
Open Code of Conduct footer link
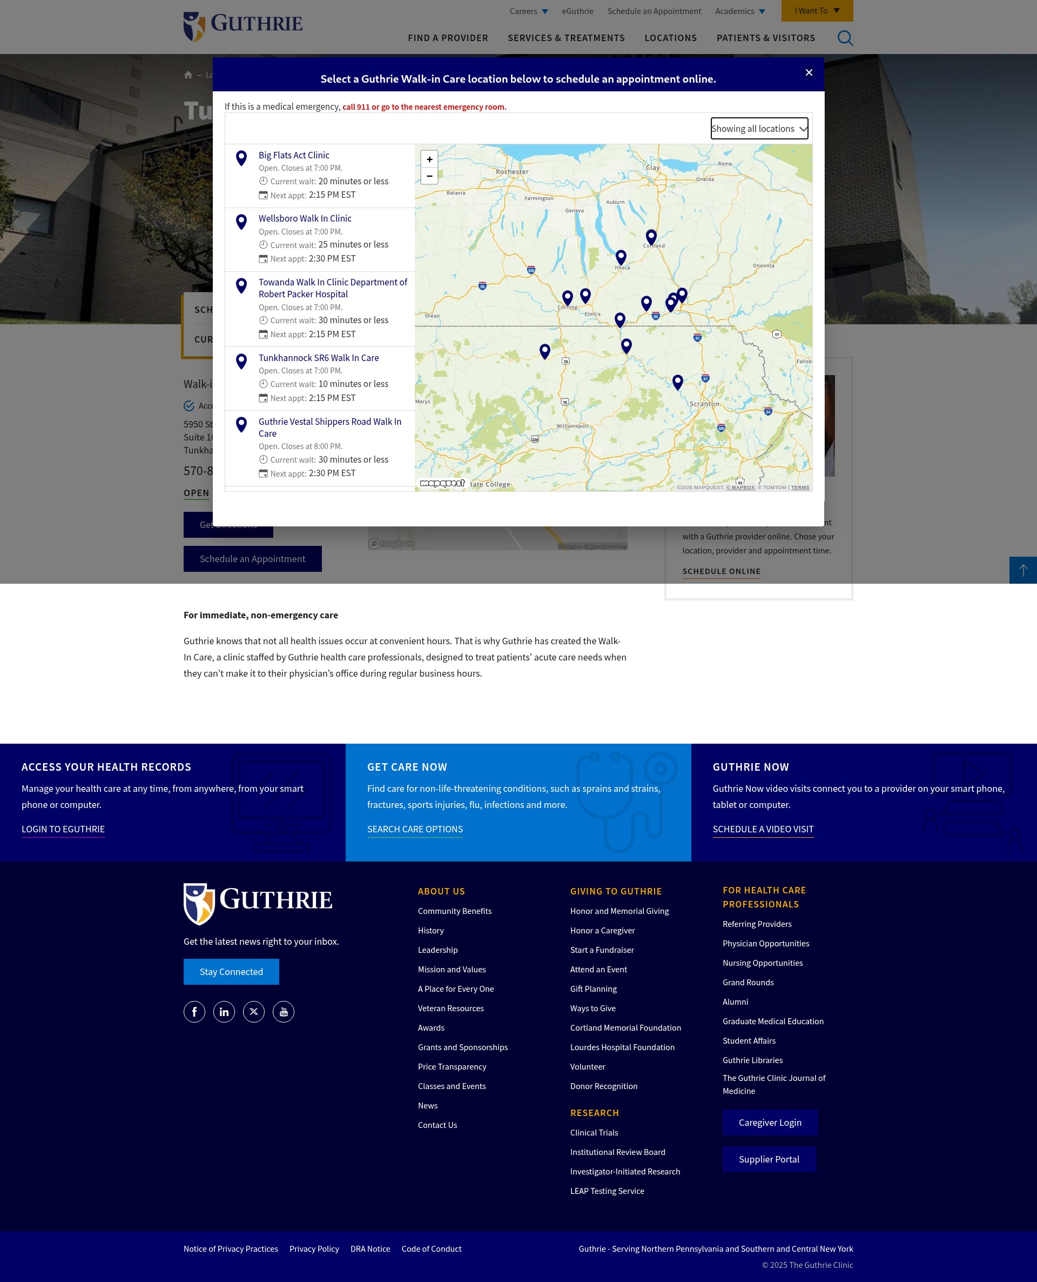(x=432, y=1248)
